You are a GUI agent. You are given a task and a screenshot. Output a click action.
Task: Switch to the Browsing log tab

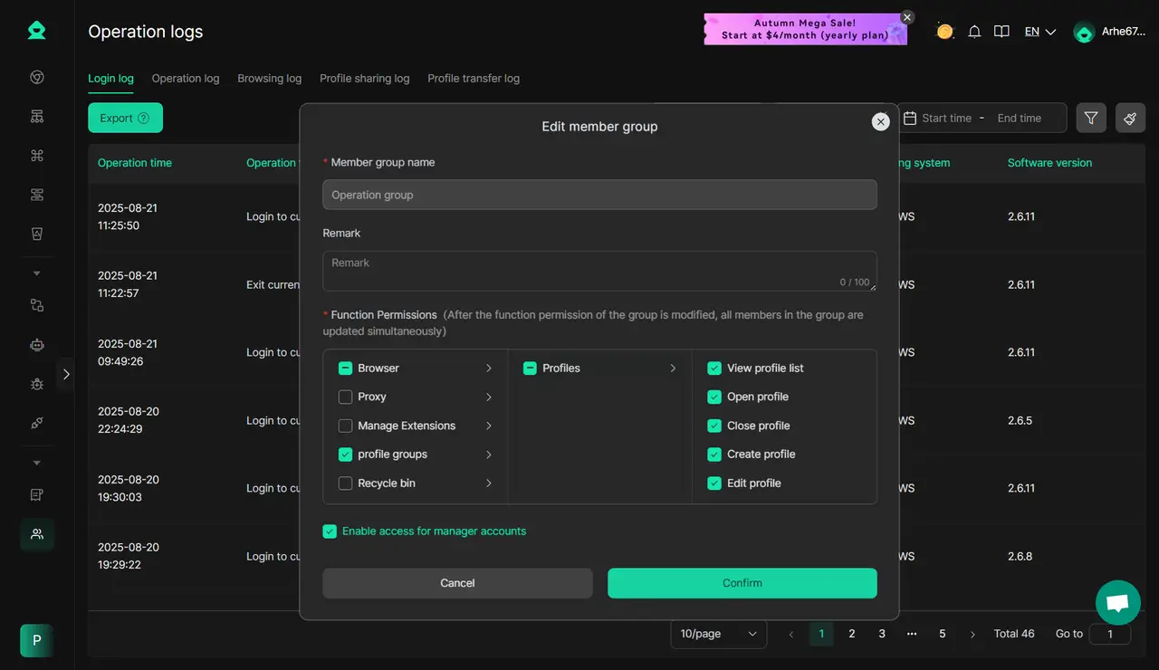tap(269, 79)
